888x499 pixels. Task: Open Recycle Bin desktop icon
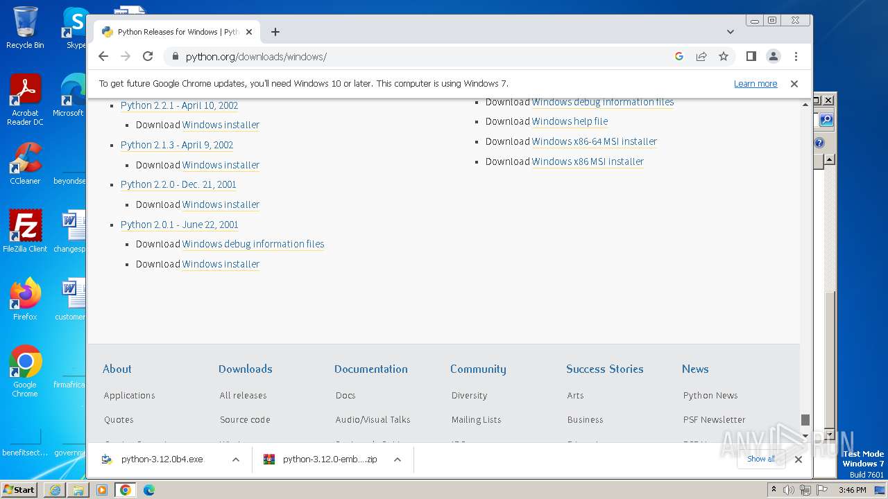point(25,28)
